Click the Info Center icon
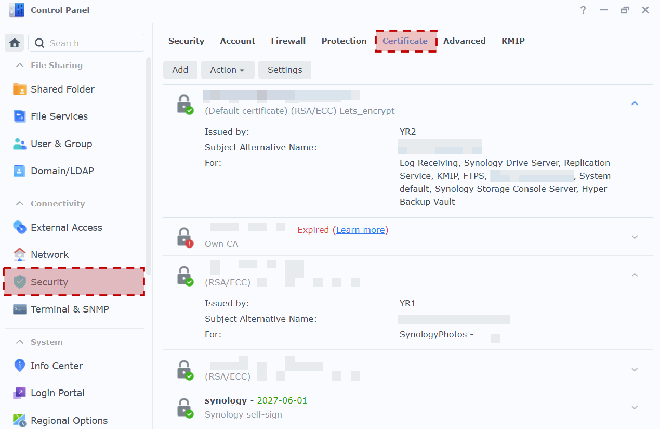The height and width of the screenshot is (429, 660). 19,366
